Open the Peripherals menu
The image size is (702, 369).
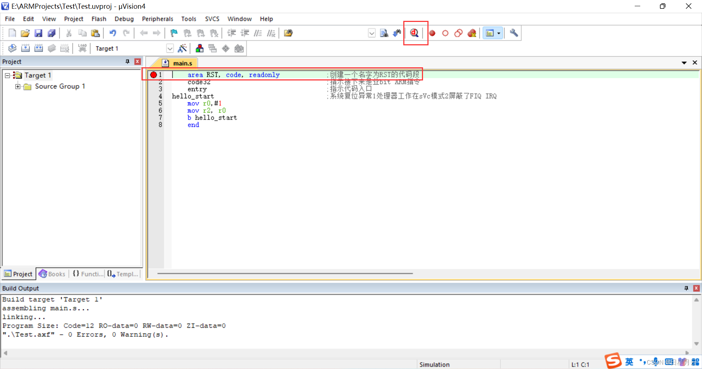(x=158, y=19)
